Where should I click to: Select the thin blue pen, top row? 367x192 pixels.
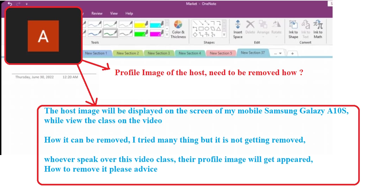coord(95,24)
